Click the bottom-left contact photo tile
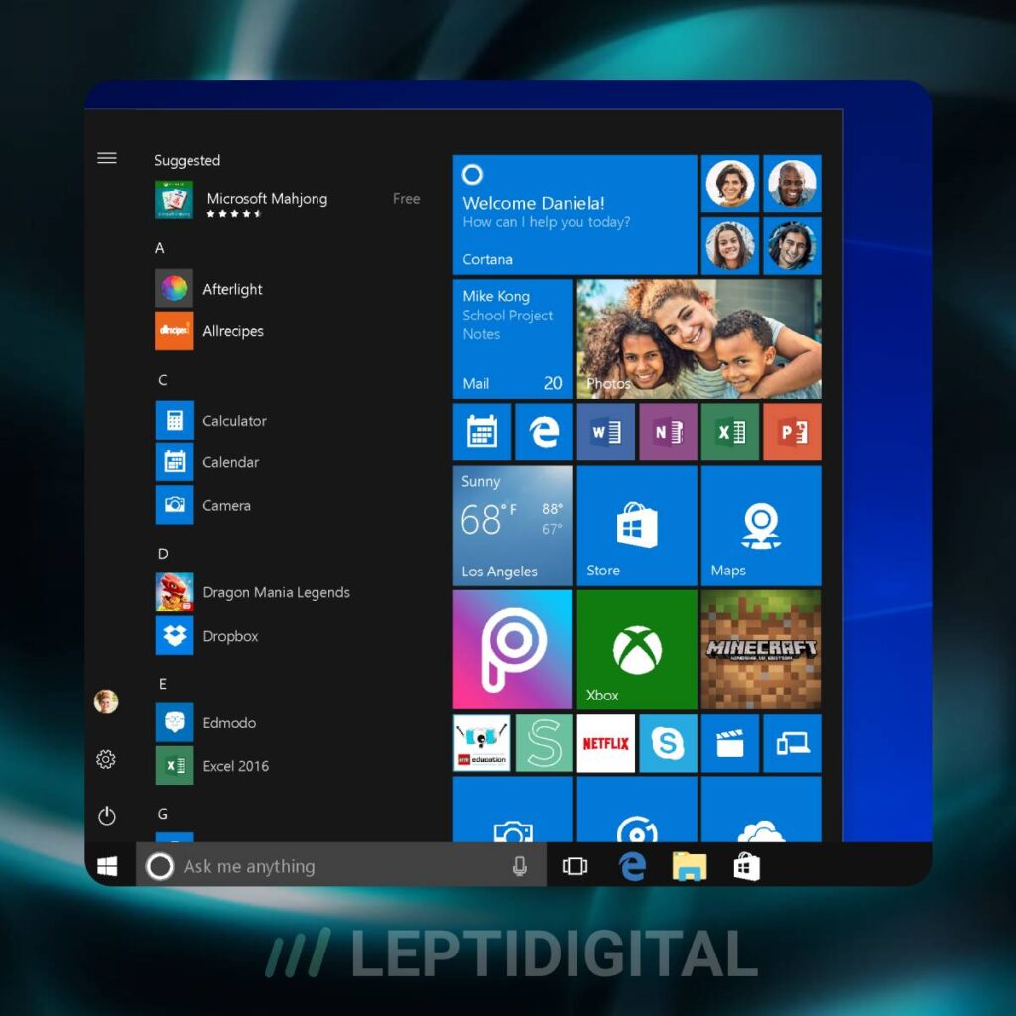 pyautogui.click(x=730, y=246)
